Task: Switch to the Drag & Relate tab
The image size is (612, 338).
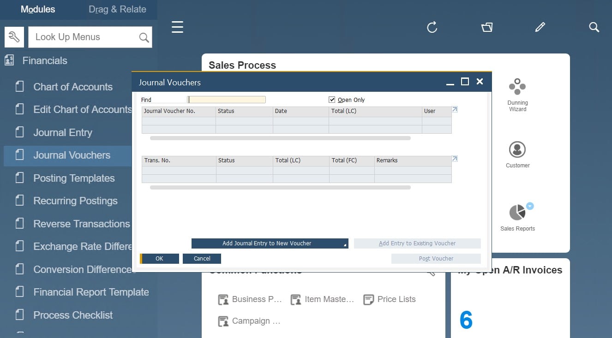Action: (117, 9)
